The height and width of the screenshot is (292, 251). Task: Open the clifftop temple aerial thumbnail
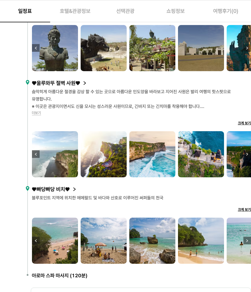click(201, 154)
